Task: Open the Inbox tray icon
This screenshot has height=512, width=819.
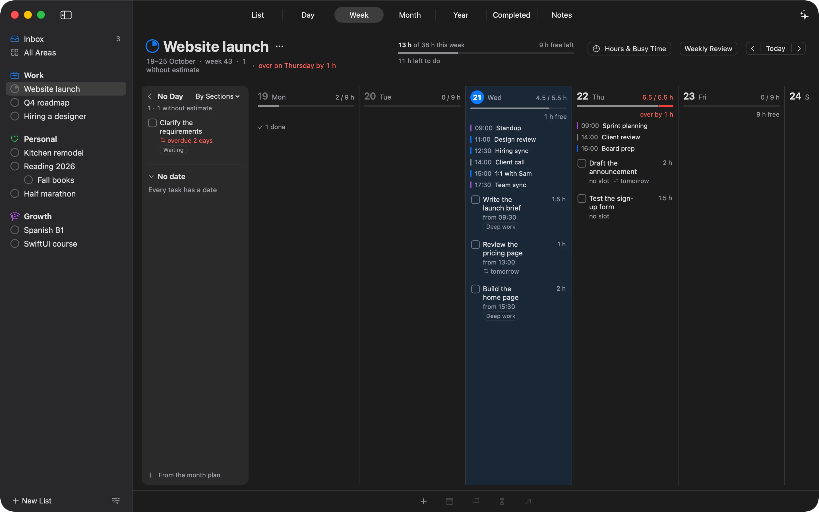Action: (15, 39)
